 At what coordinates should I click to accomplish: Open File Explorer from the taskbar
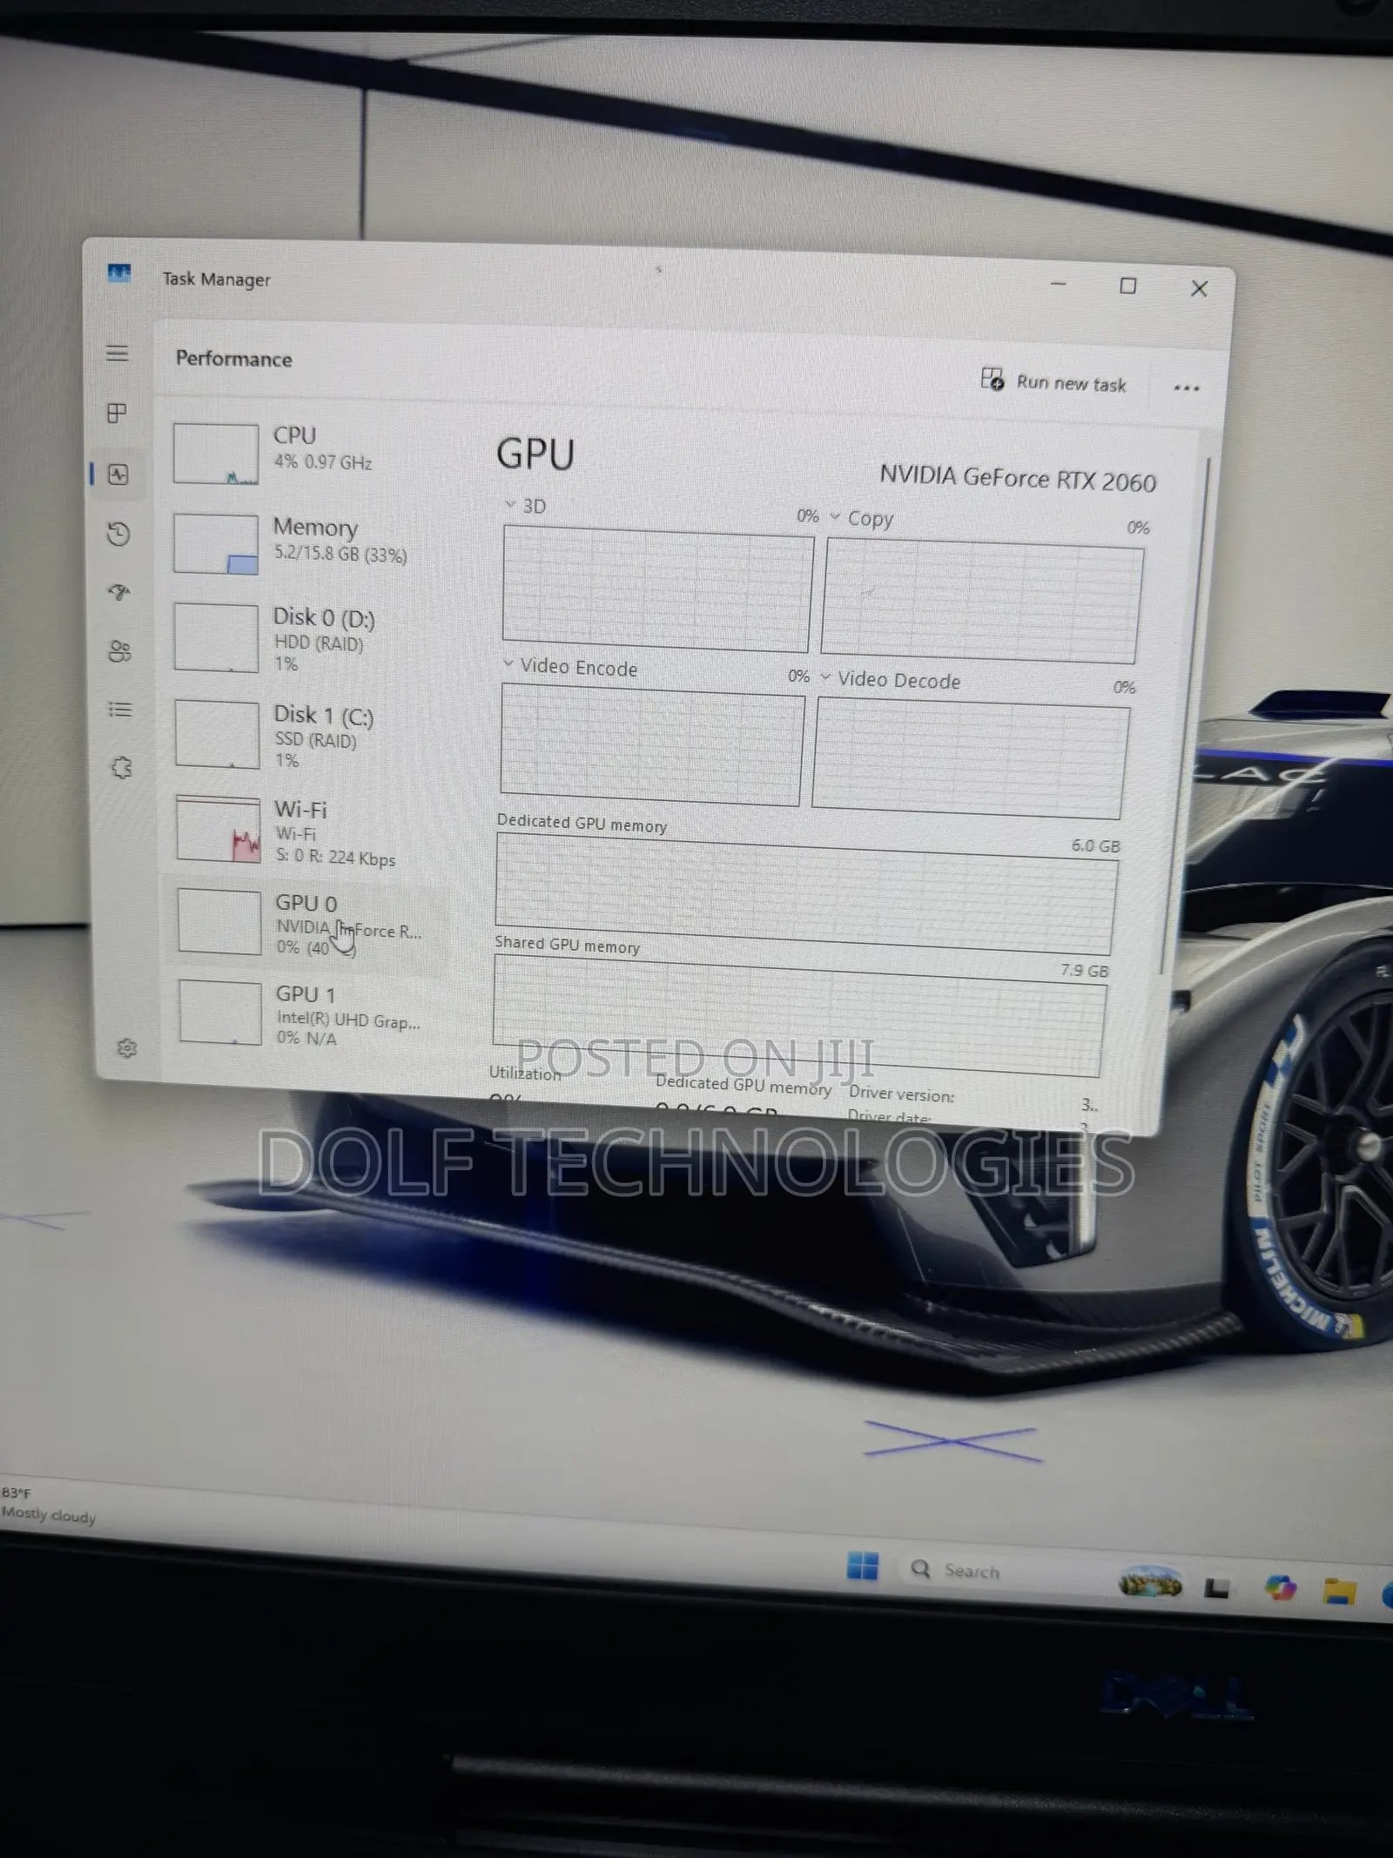tap(1339, 1592)
